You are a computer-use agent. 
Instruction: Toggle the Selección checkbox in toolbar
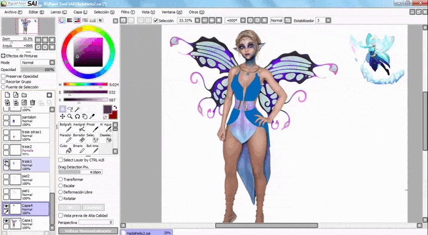tap(156, 20)
